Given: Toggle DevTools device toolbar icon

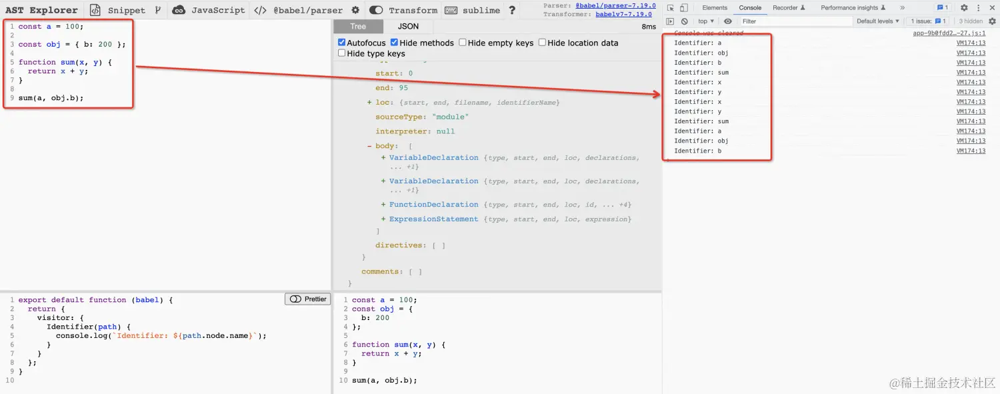Looking at the screenshot, I should pyautogui.click(x=685, y=8).
